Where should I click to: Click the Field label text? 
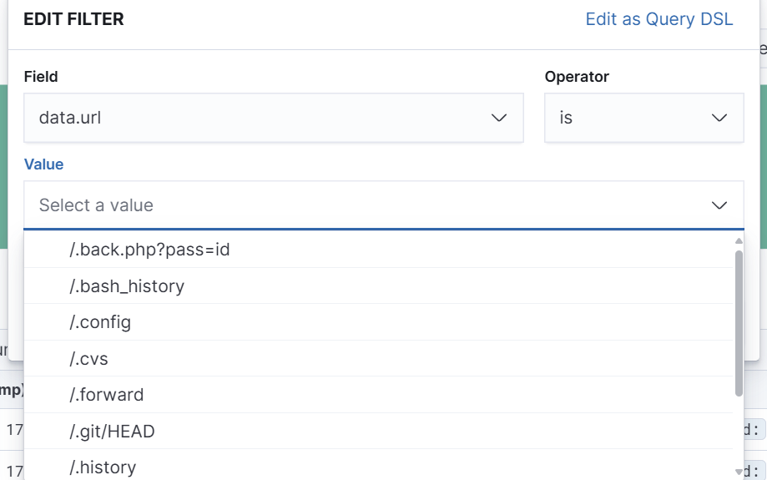point(41,77)
